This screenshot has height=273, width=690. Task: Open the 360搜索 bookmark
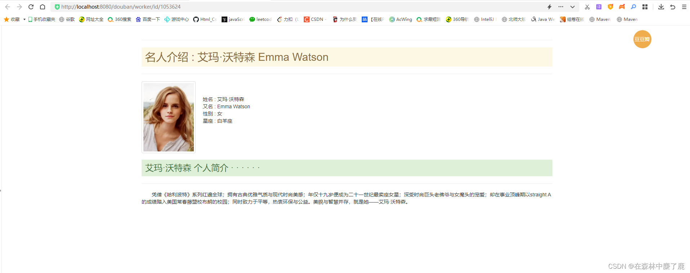click(x=120, y=19)
